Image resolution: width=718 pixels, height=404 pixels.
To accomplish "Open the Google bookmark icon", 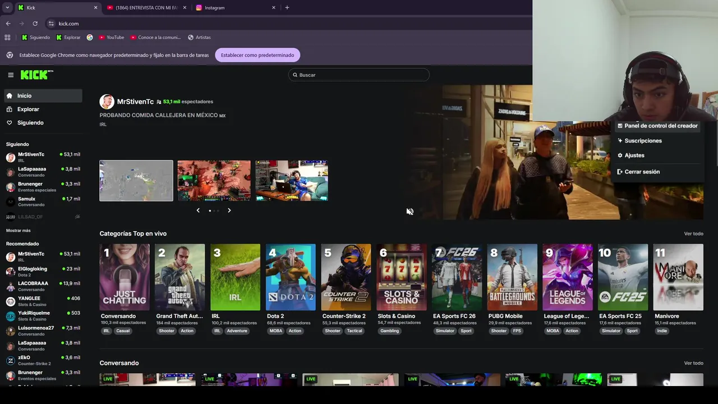I will click(x=90, y=38).
